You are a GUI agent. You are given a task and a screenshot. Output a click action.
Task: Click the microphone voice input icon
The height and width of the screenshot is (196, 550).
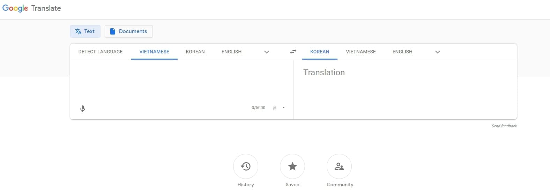pos(83,108)
